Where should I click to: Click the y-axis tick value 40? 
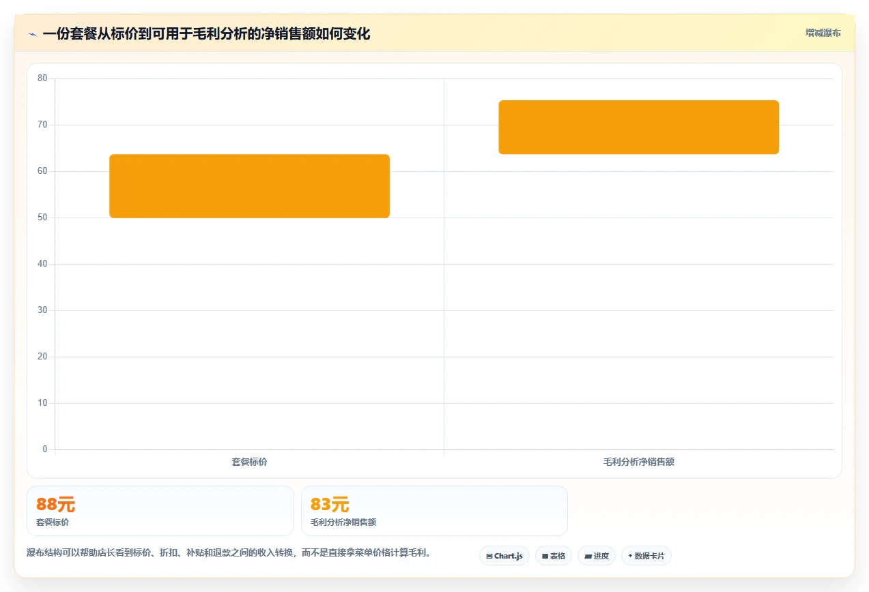click(42, 264)
